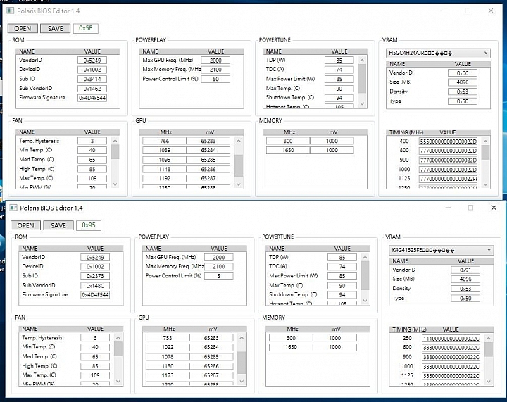
Task: Edit Power Control Limit value 50
Action: coord(215,79)
